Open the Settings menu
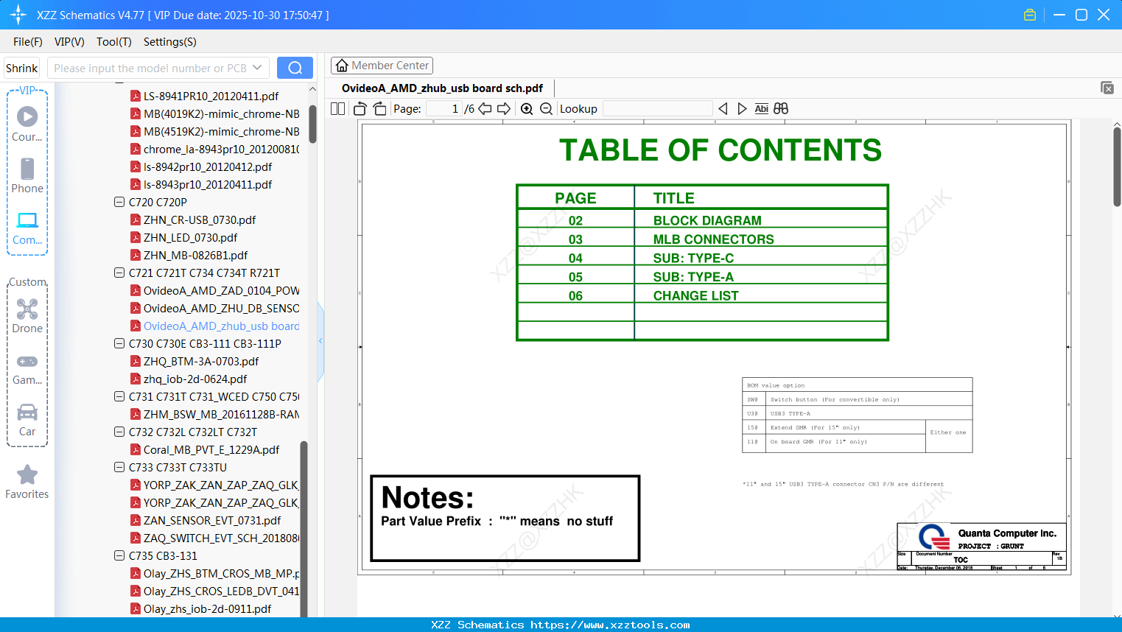Image resolution: width=1122 pixels, height=632 pixels. 170,42
